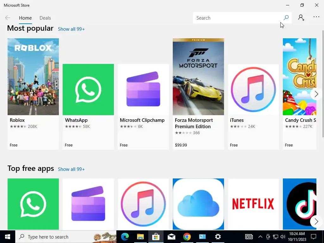324x243 pixels.
Task: Open iTunes tile in Most popular
Action: click(x=253, y=90)
